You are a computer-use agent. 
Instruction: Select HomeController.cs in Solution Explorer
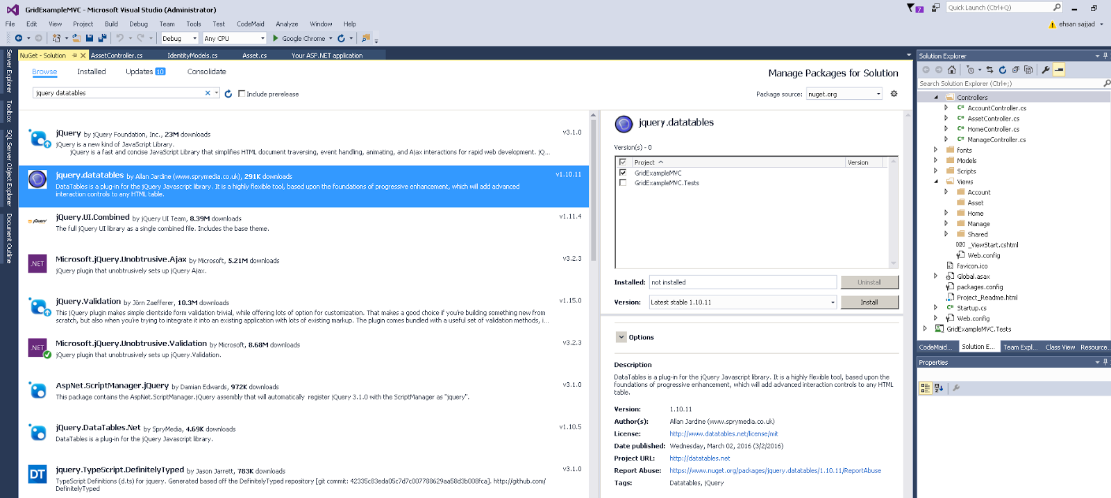tap(993, 129)
